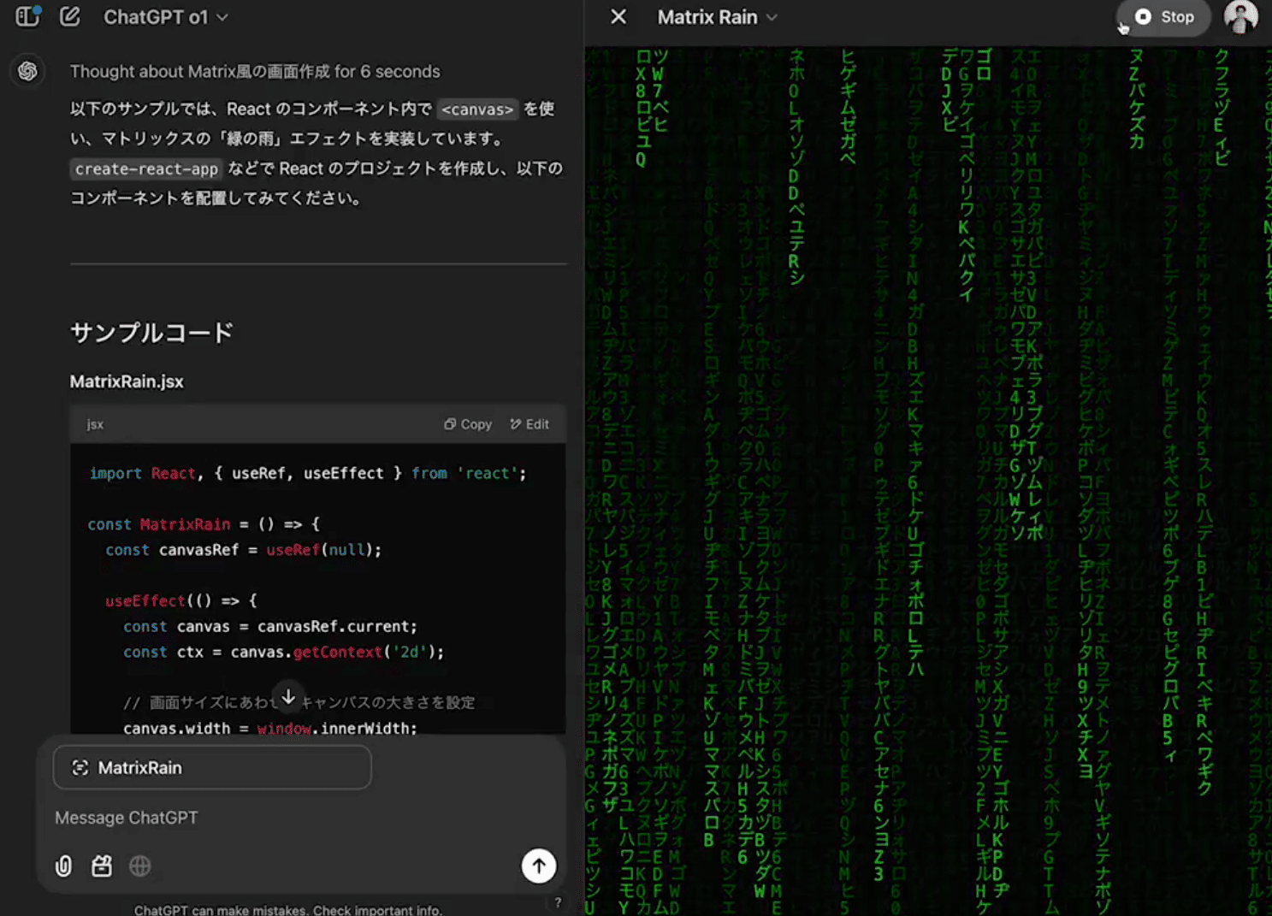Stop the running Matrix Rain preview
Image resolution: width=1272 pixels, height=916 pixels.
[x=1164, y=17]
